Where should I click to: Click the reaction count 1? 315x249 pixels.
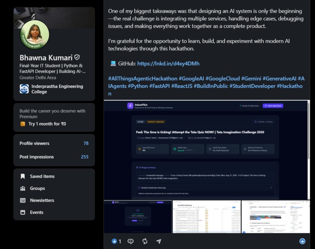point(120,241)
